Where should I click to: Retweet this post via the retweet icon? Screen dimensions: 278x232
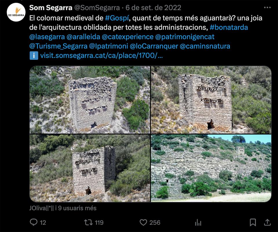[x=88, y=222]
